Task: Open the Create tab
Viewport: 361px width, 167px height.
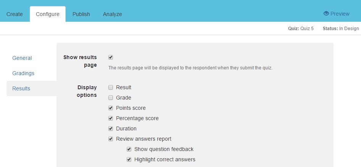Action: click(15, 14)
